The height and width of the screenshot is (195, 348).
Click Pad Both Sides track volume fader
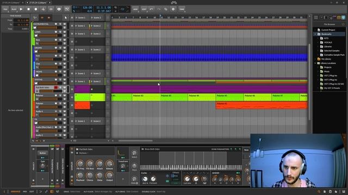point(51,91)
